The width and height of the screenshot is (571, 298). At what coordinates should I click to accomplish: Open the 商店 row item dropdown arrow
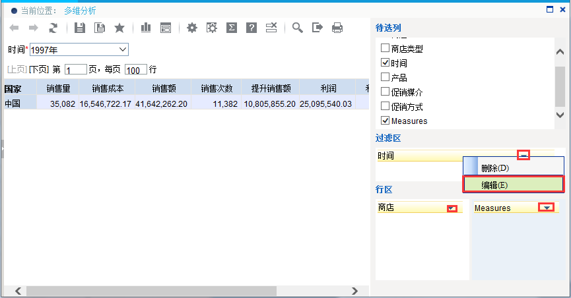452,208
